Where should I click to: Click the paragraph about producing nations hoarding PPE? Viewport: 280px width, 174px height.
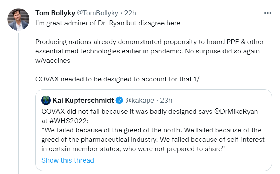pyautogui.click(x=149, y=51)
